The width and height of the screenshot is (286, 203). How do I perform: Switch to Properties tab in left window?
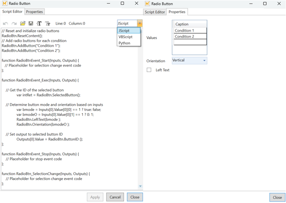pos(34,12)
